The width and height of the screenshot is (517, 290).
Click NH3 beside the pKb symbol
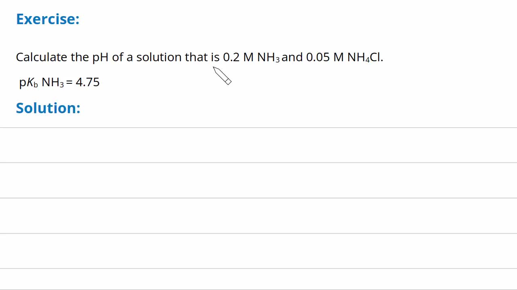53,83
